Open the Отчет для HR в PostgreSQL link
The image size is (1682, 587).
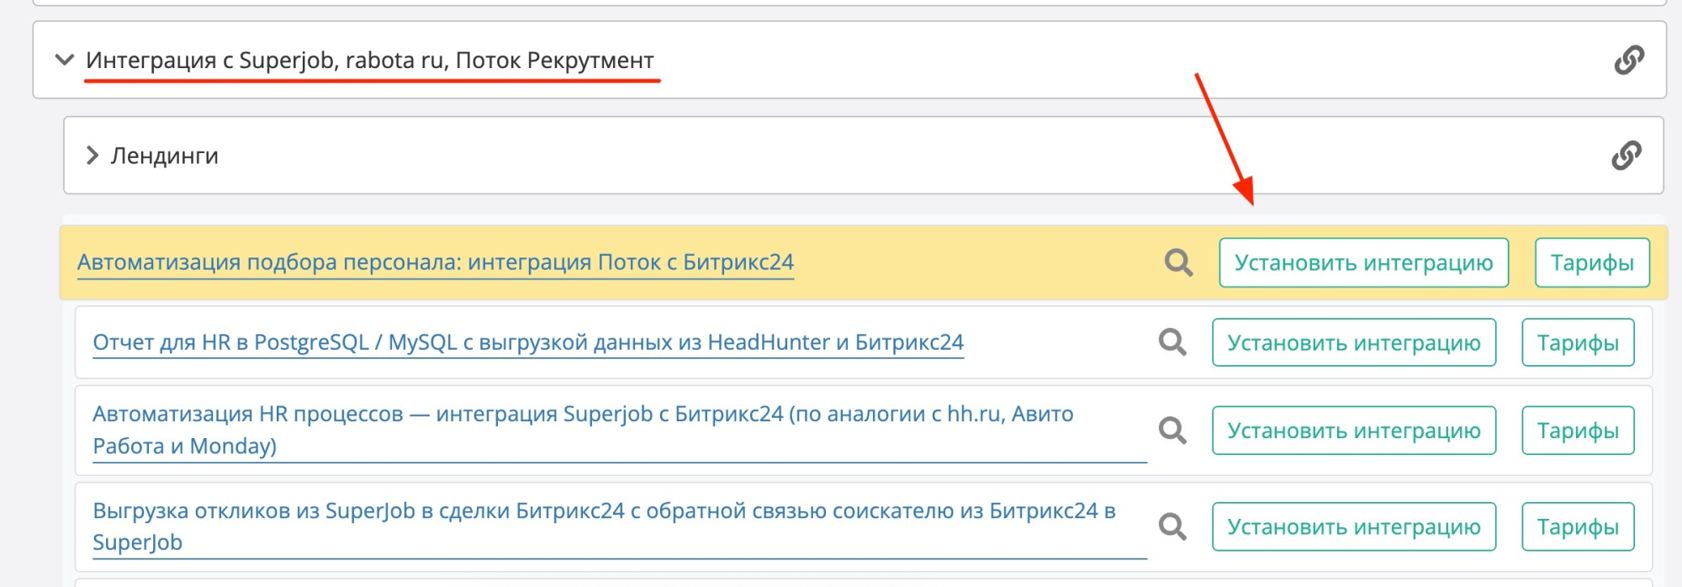[527, 342]
